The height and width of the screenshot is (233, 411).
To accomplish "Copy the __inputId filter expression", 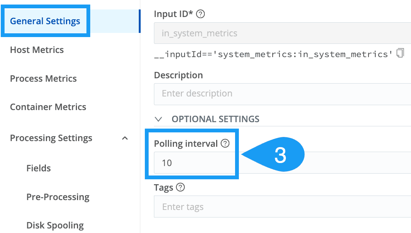I will 400,54.
